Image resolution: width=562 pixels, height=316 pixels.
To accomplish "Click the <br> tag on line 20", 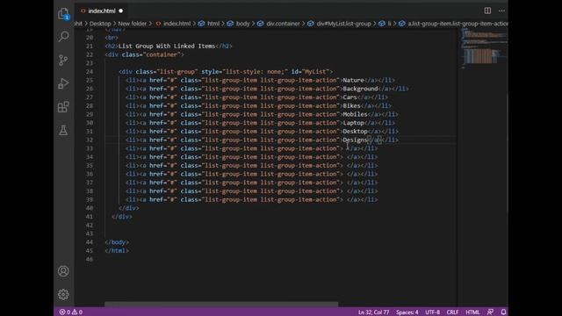I will pyautogui.click(x=112, y=38).
